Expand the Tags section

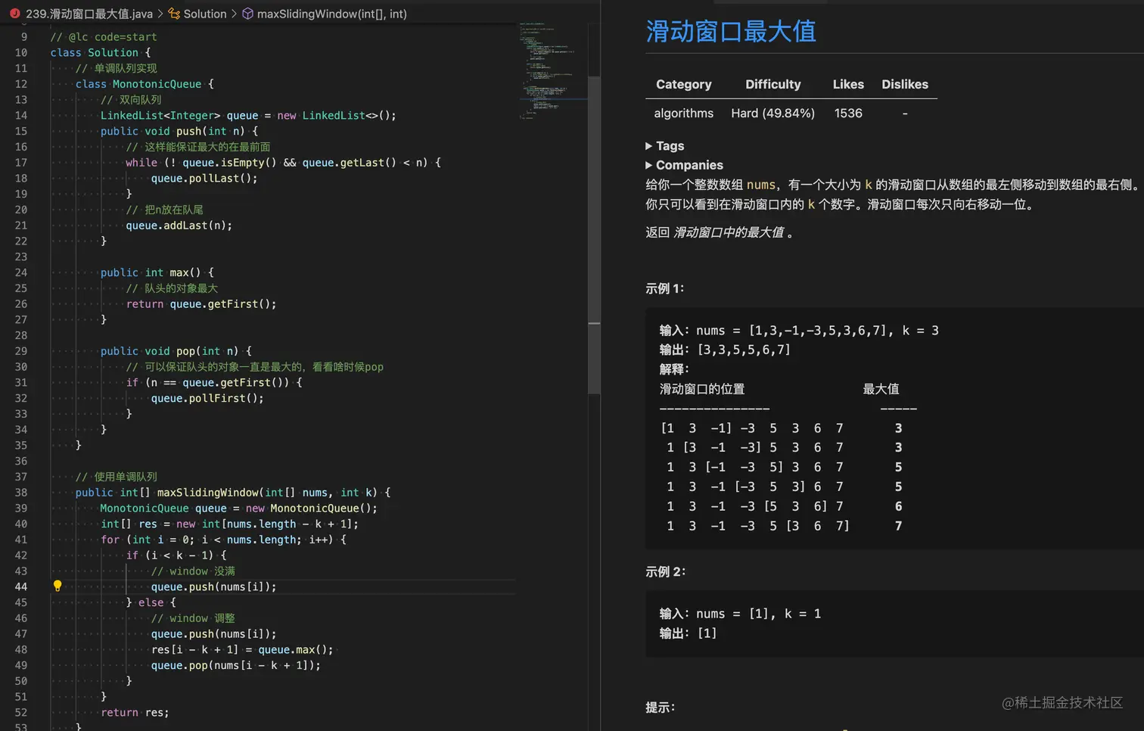(665, 146)
